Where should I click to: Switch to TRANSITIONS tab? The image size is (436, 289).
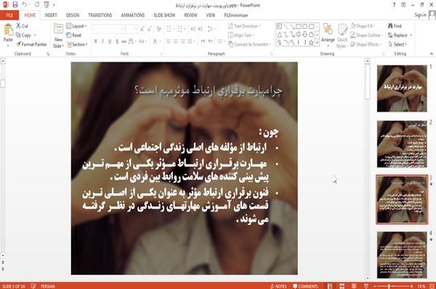(100, 15)
